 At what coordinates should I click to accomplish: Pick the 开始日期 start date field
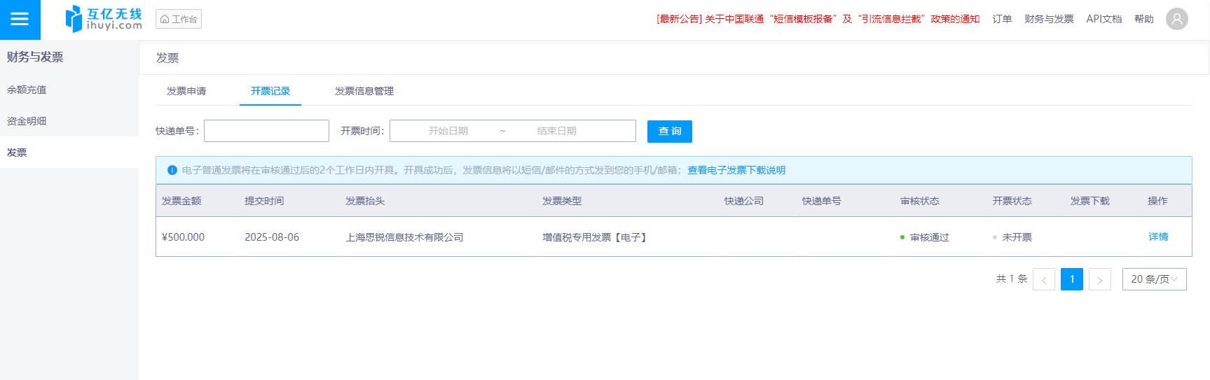coord(448,131)
